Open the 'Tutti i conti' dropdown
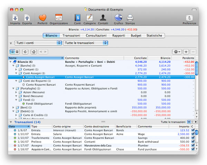 pyautogui.click(x=38, y=43)
